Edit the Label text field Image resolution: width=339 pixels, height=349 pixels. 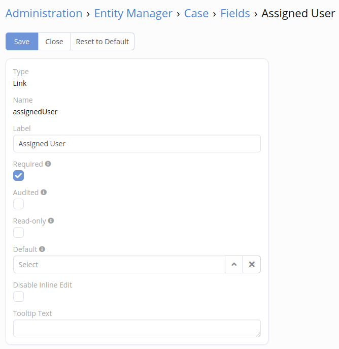pos(137,144)
